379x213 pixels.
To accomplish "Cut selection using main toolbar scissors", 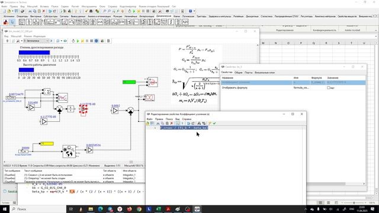I will click(30, 11).
